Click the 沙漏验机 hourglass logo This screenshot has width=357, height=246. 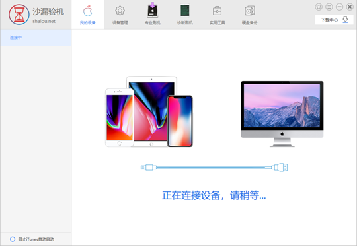click(19, 15)
